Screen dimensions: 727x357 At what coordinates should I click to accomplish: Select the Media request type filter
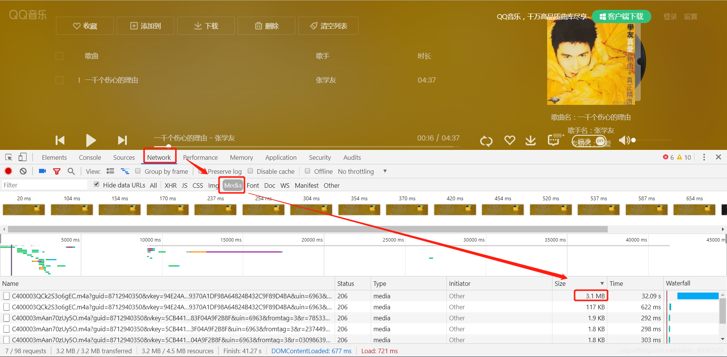[x=232, y=186]
